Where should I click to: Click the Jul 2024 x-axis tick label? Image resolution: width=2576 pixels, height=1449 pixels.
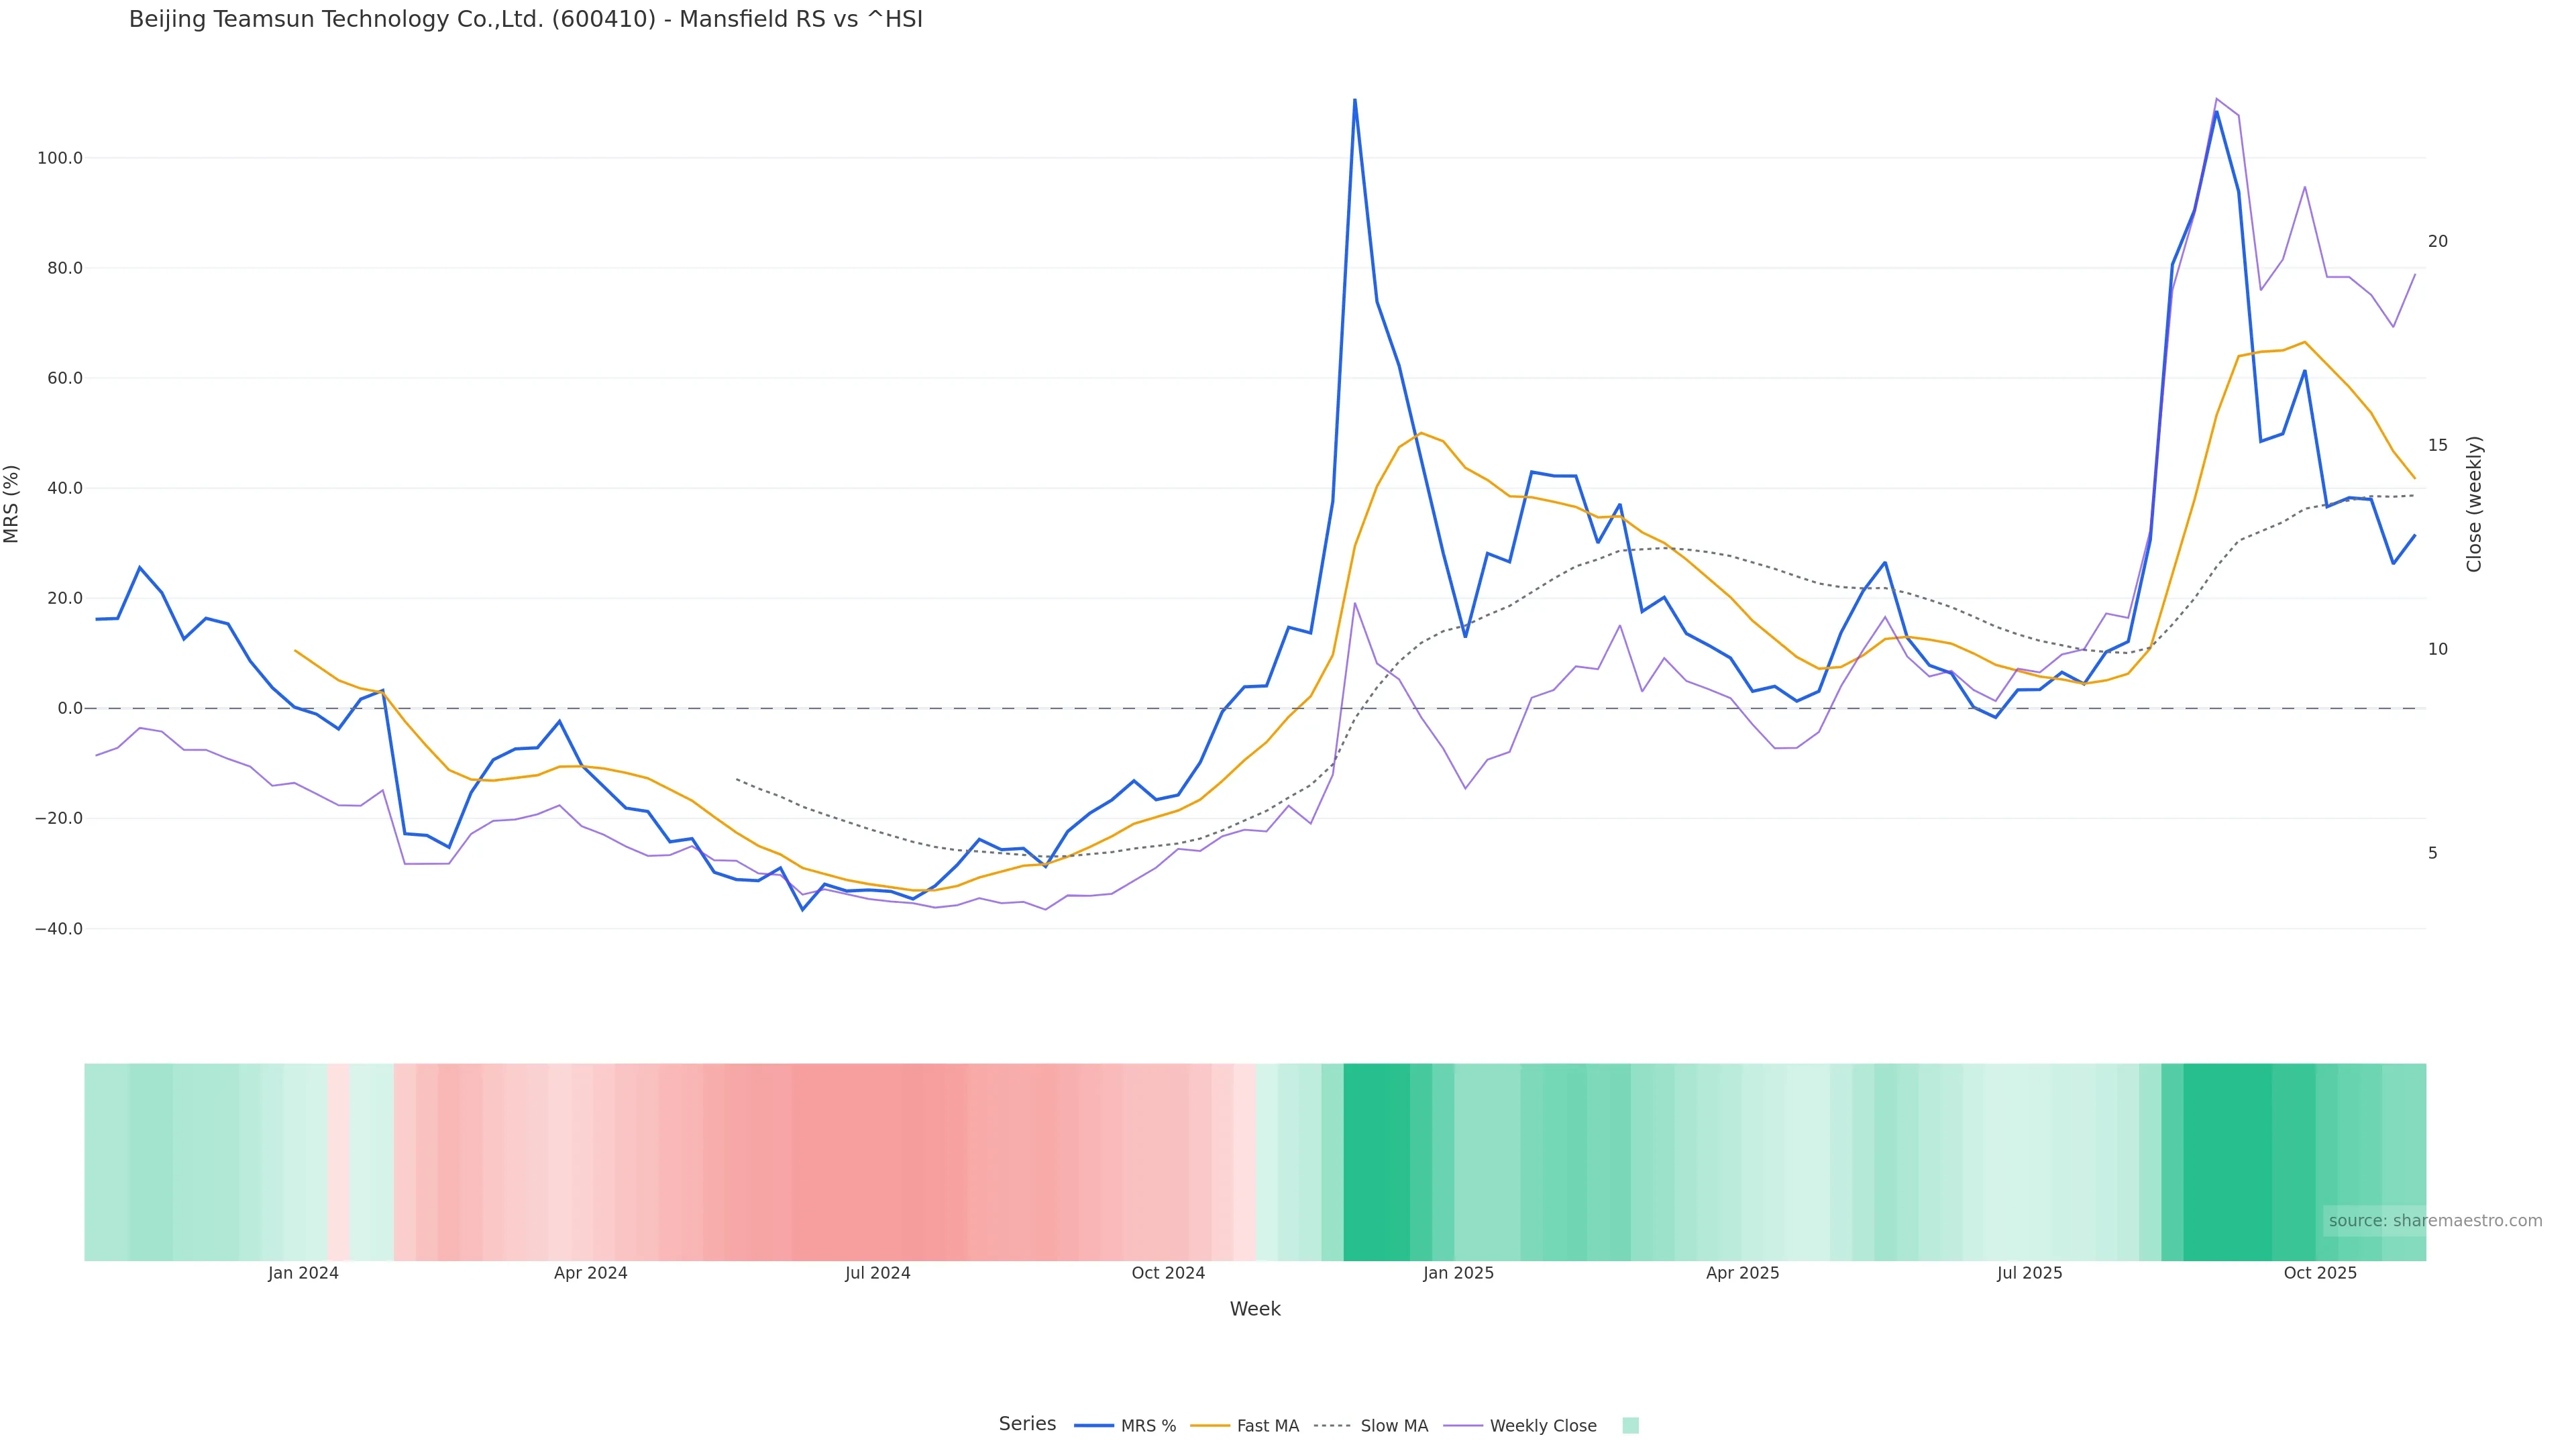[x=877, y=1273]
